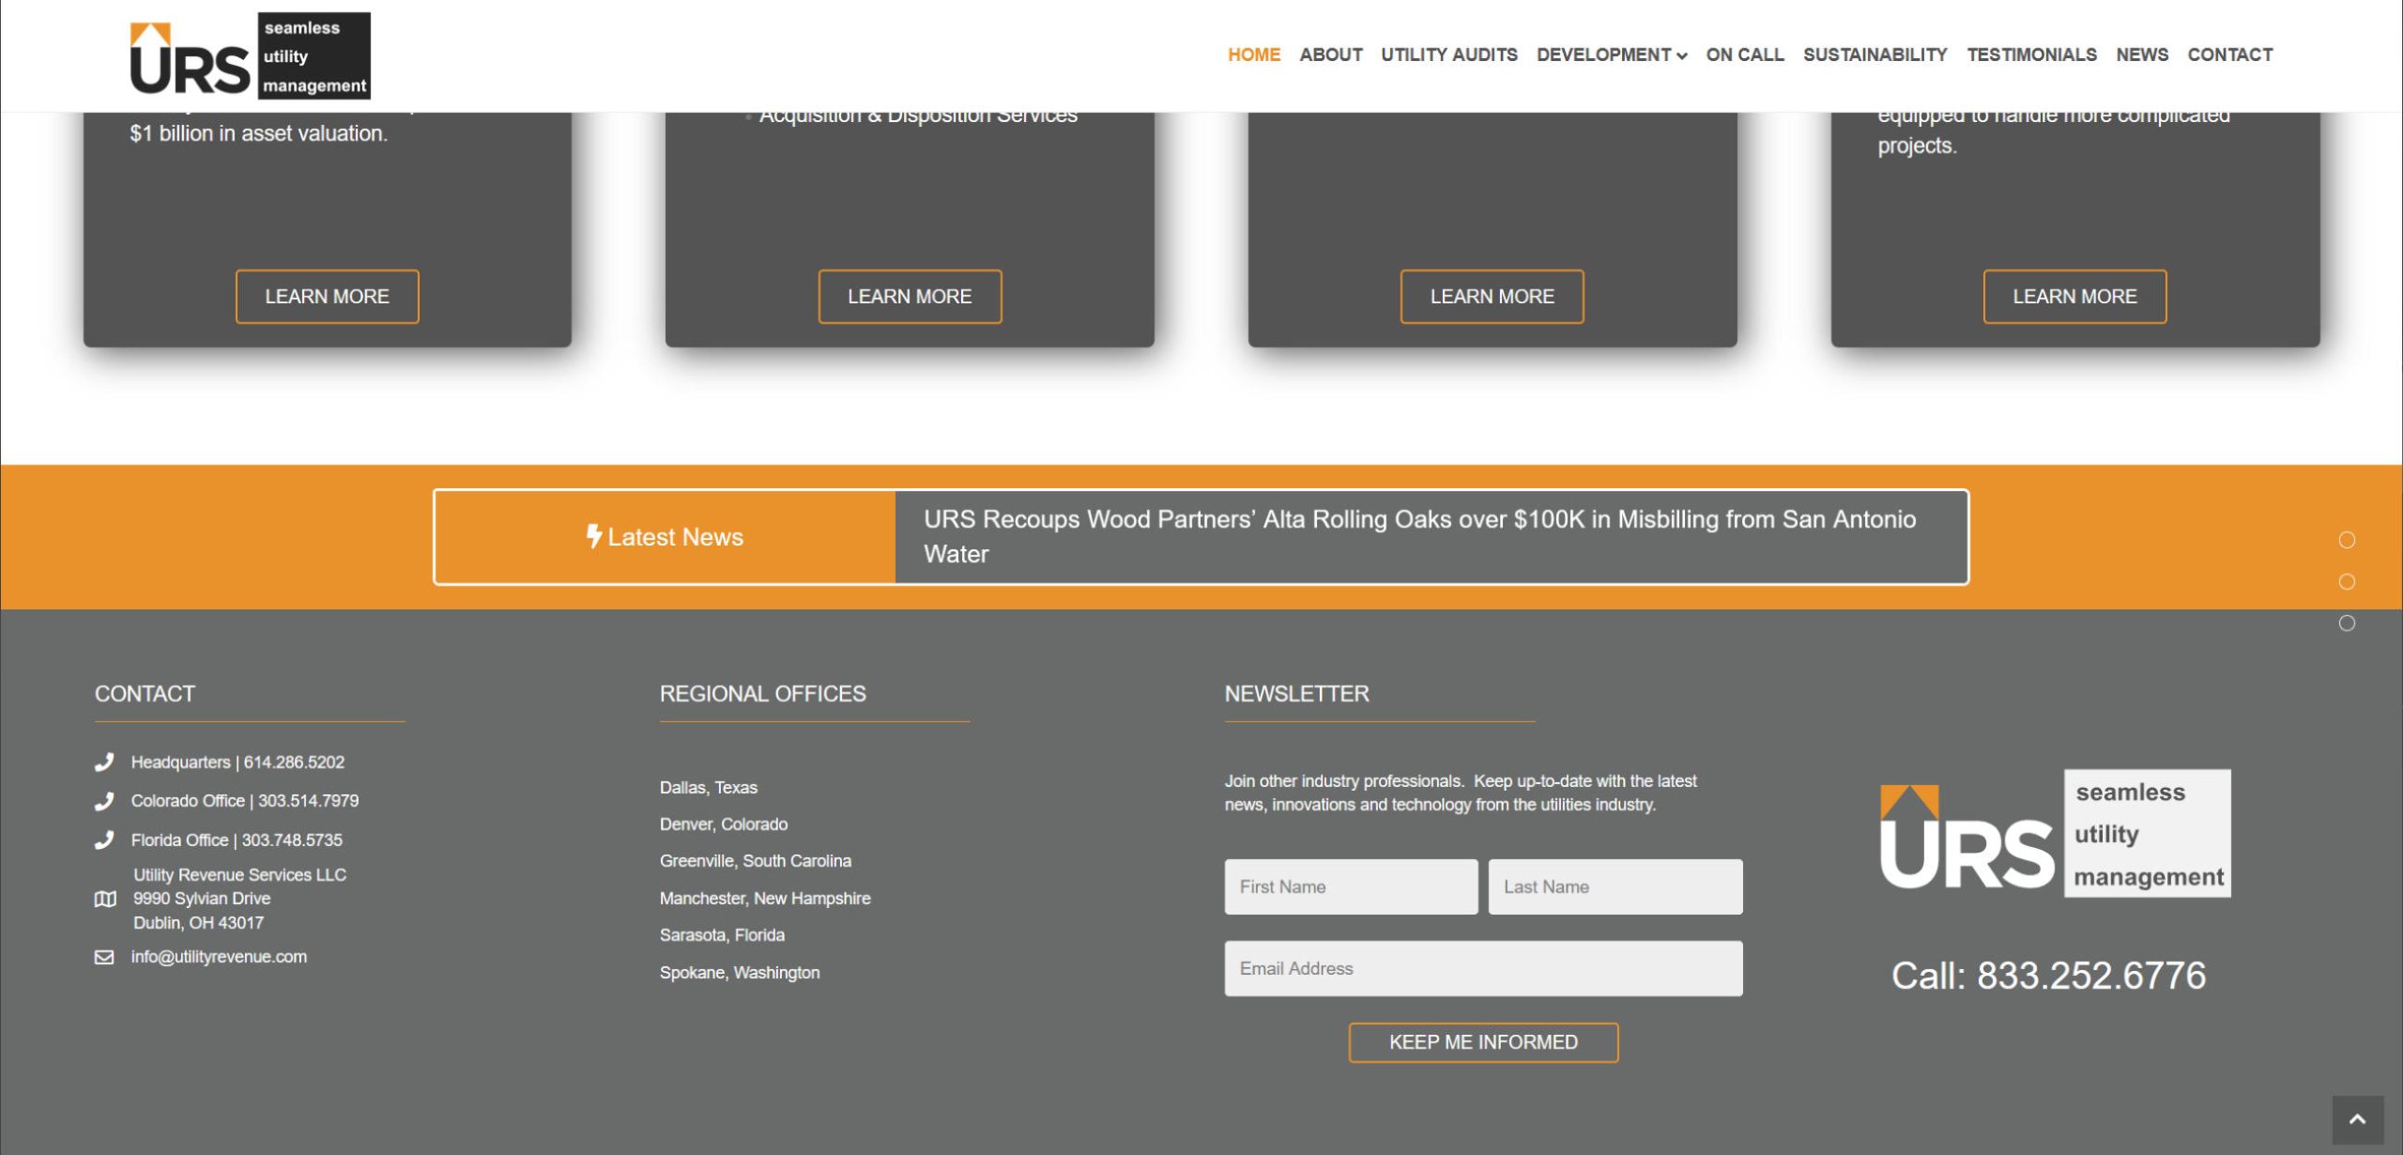Click the Colorado Office phone icon
Screen dimensions: 2403x1155
(x=104, y=801)
